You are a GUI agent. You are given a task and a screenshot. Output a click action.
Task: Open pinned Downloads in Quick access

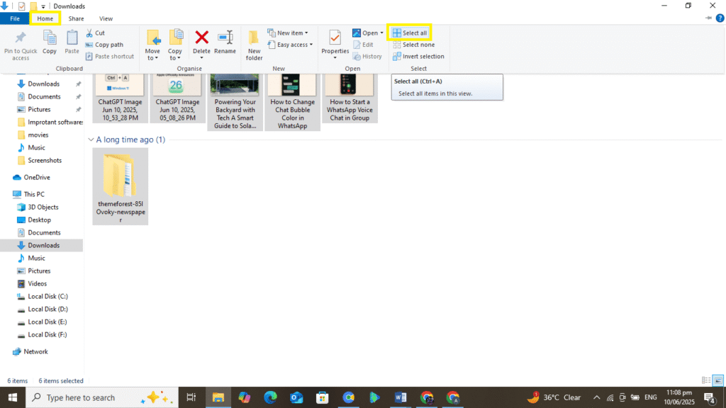(x=43, y=84)
